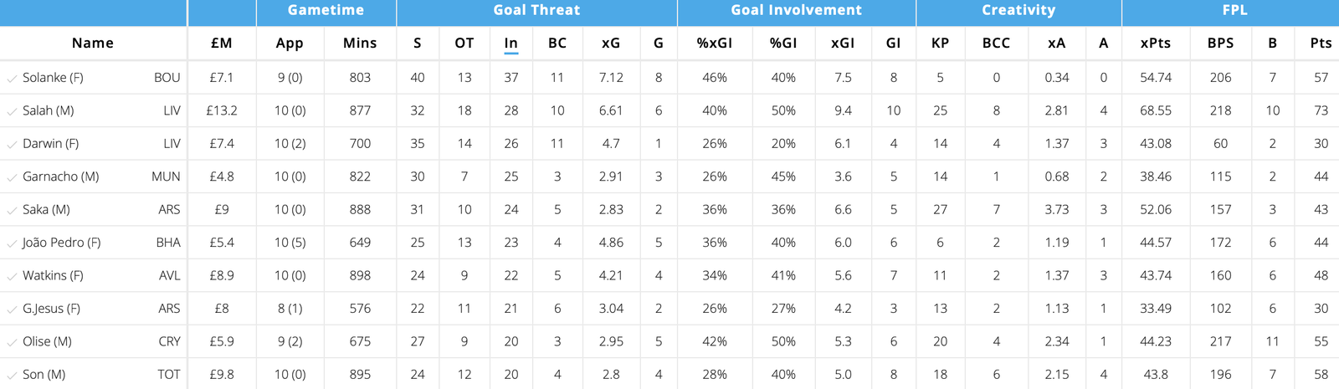
Task: Click the tick icon beside Watkins (F)
Action: (12, 276)
